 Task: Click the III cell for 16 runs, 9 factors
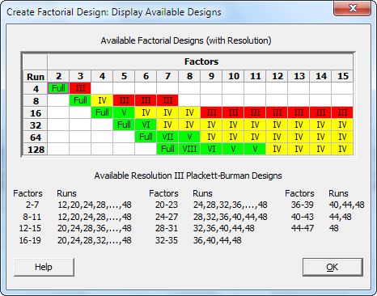click(211, 112)
